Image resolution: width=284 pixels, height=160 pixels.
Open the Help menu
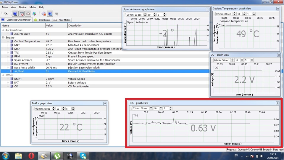coord(42,7)
